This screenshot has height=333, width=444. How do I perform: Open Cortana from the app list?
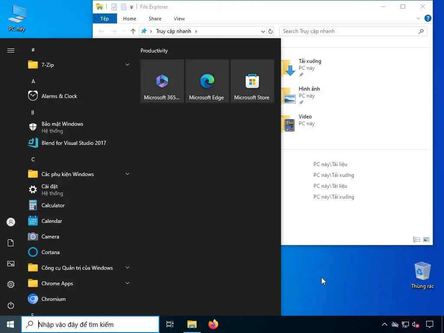79,252
